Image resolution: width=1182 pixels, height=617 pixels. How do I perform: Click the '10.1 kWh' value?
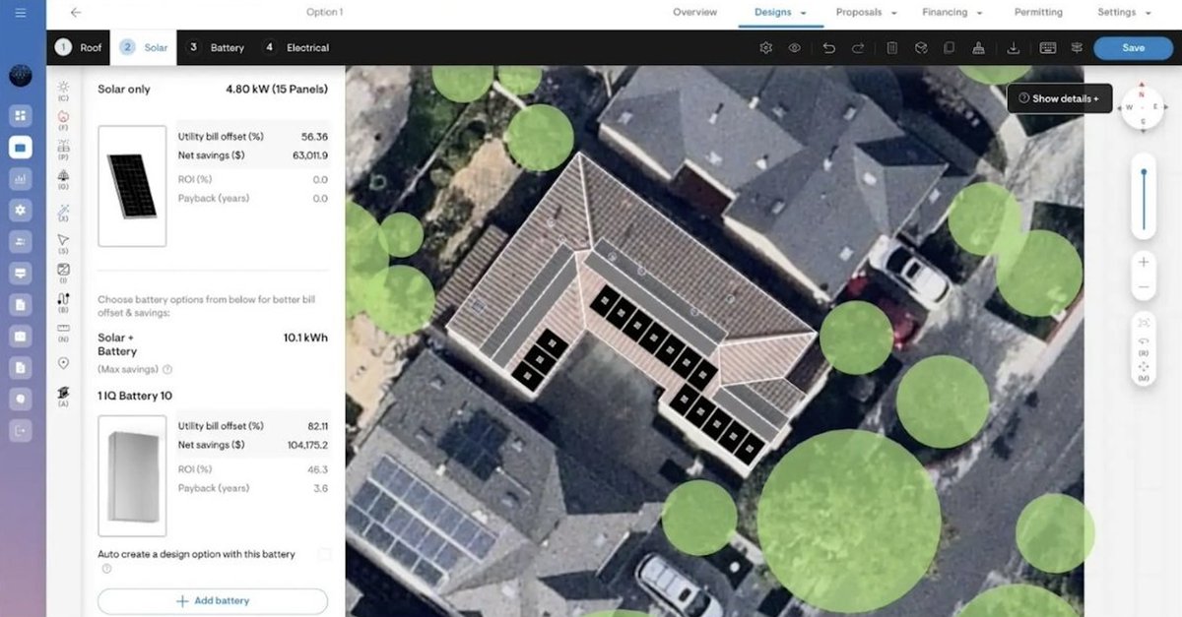tap(305, 338)
